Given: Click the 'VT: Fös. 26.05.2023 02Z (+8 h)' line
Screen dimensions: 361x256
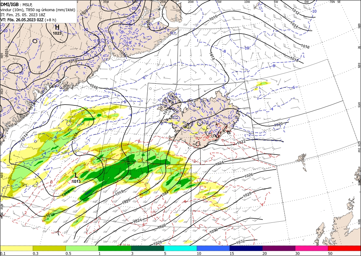Looking at the screenshot, I should click(x=28, y=20).
